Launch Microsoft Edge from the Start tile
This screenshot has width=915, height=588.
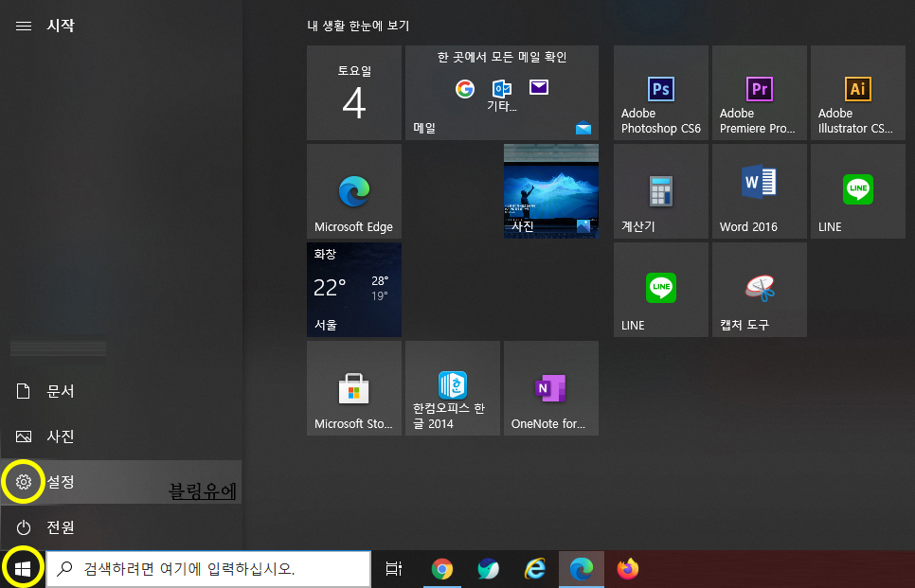[x=354, y=191]
